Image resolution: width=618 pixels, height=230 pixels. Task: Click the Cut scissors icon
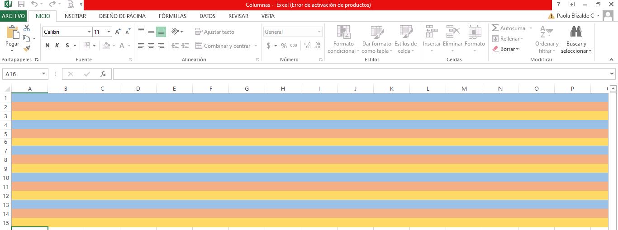(27, 28)
